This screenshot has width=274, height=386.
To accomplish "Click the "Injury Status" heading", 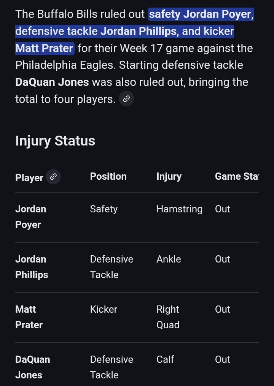I will (55, 141).
